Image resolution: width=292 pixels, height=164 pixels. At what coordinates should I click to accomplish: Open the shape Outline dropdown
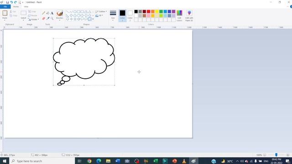click(101, 11)
